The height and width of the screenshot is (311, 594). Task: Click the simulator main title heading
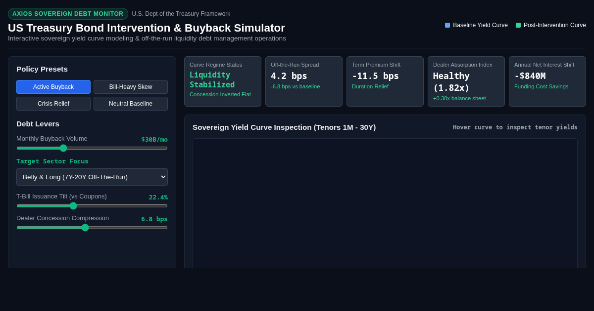pos(147,28)
